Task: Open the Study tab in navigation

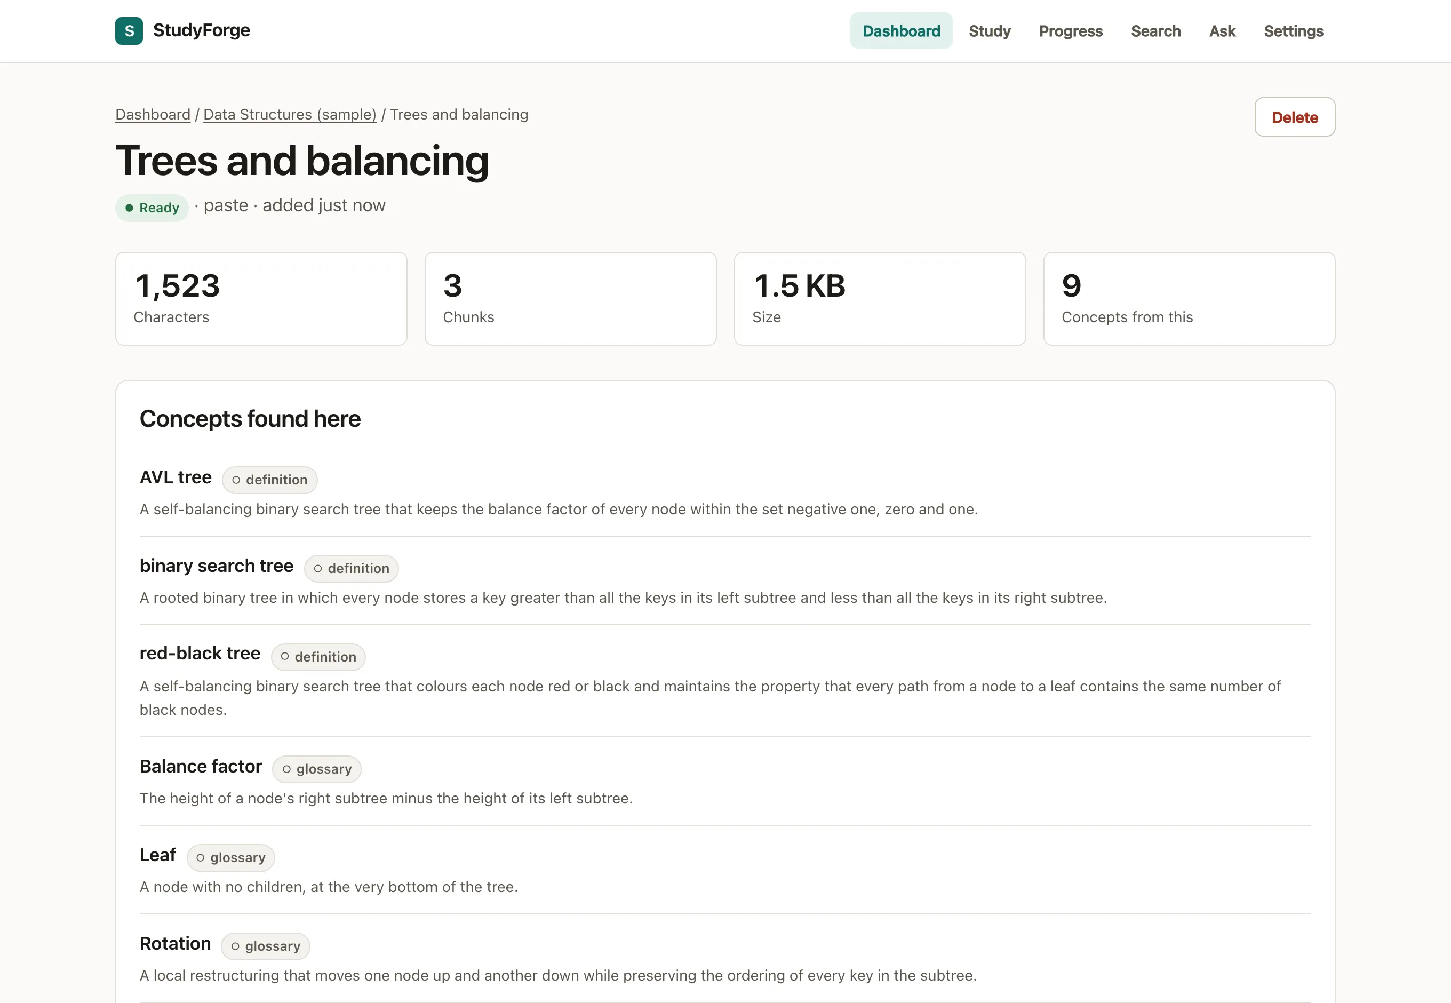Action: (989, 31)
